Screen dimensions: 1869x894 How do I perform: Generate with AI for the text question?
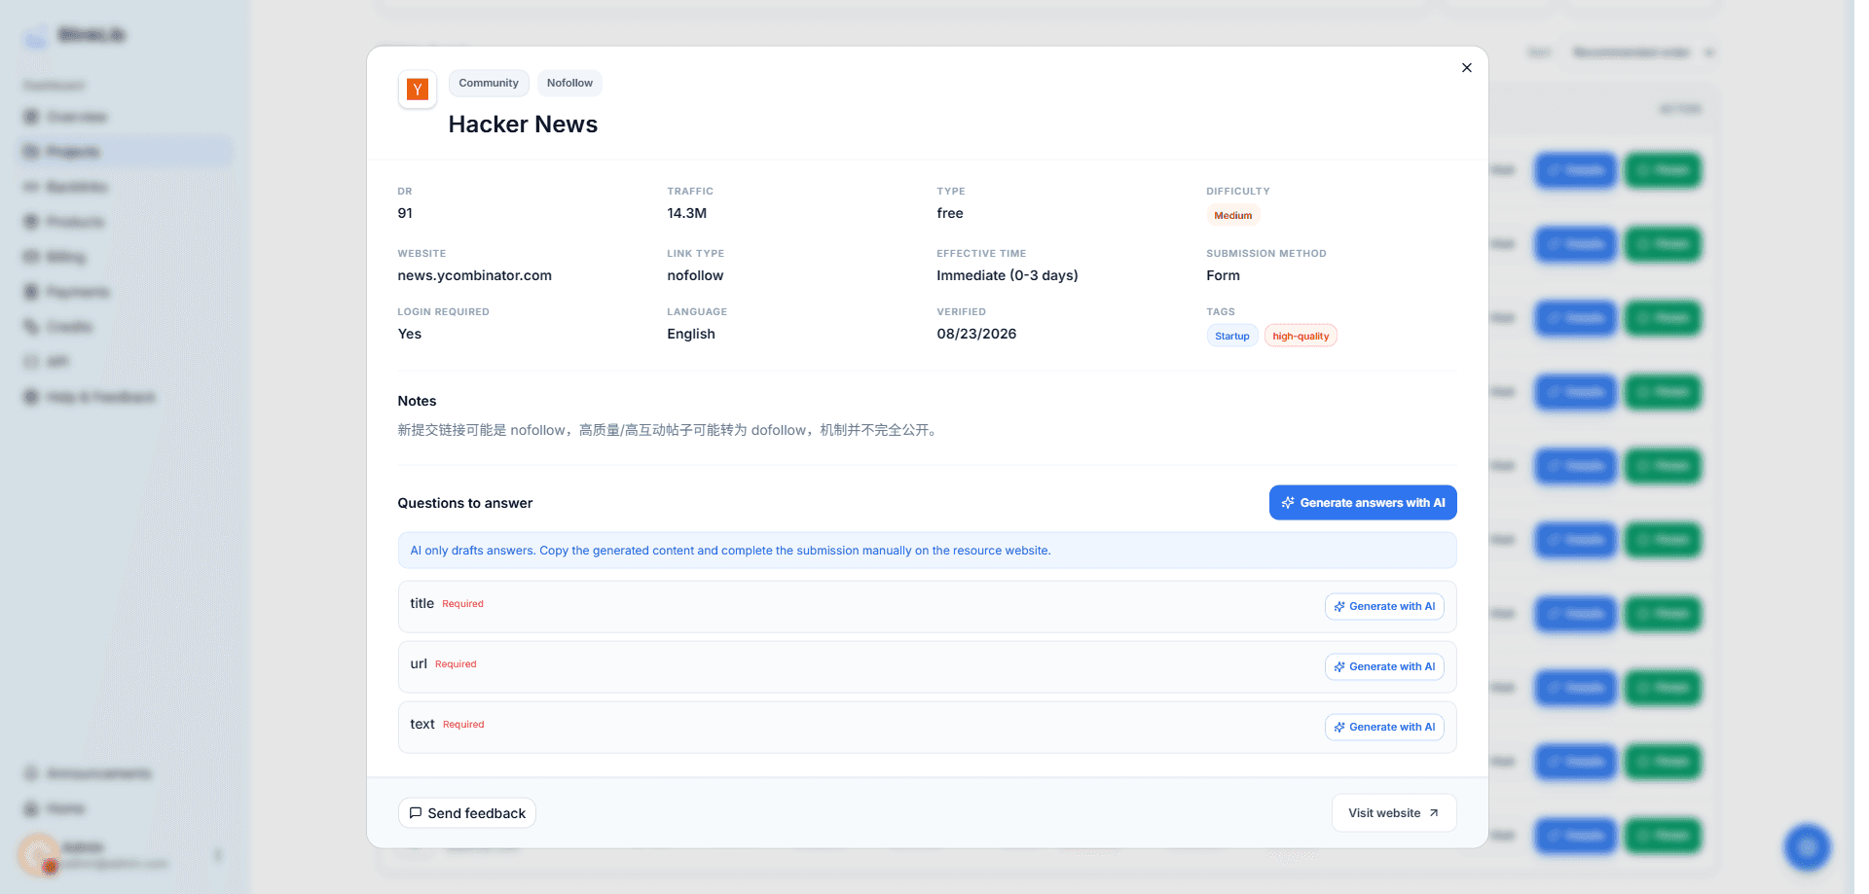pyautogui.click(x=1384, y=728)
